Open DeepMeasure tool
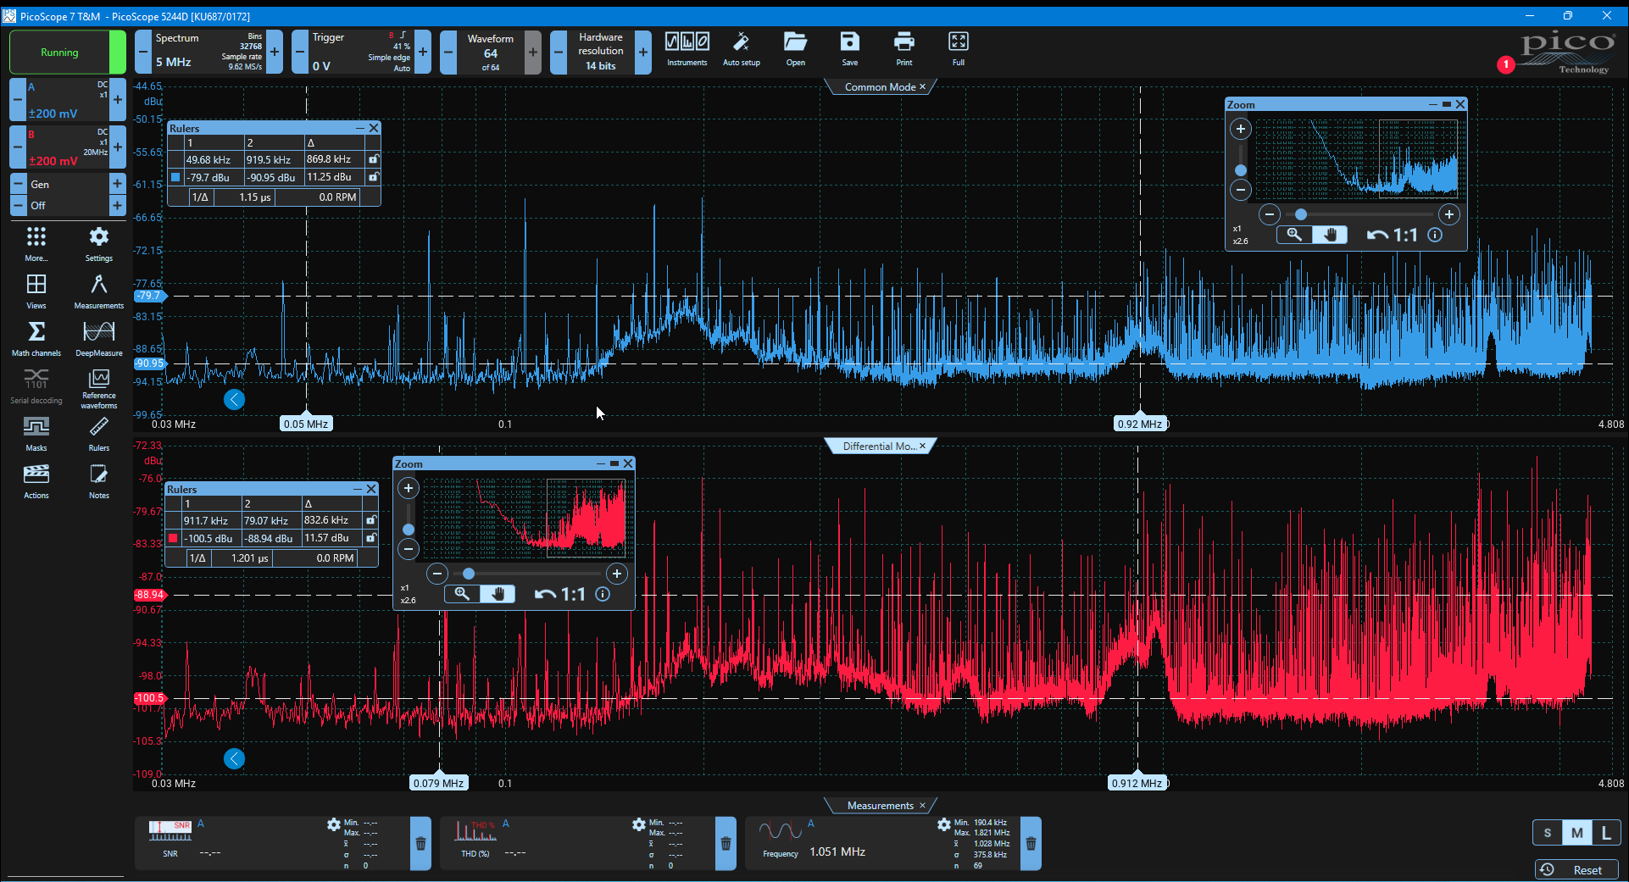The image size is (1629, 882). 98,337
